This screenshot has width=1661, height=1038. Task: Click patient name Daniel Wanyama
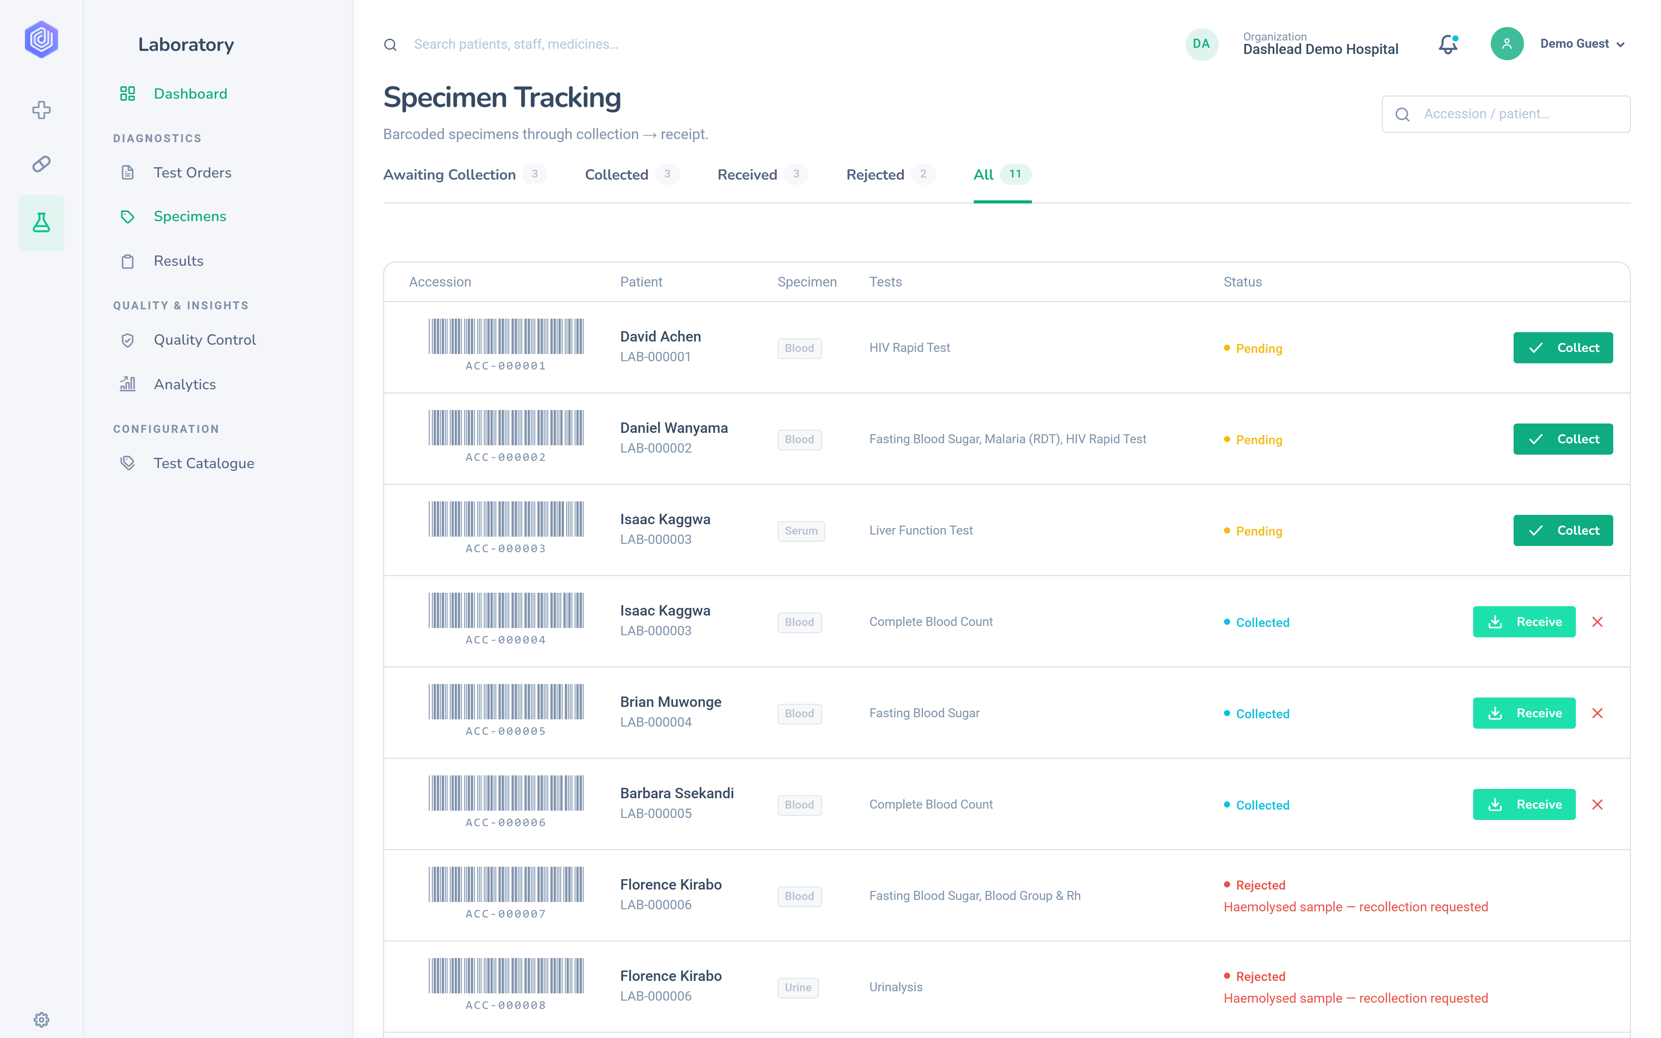coord(674,428)
